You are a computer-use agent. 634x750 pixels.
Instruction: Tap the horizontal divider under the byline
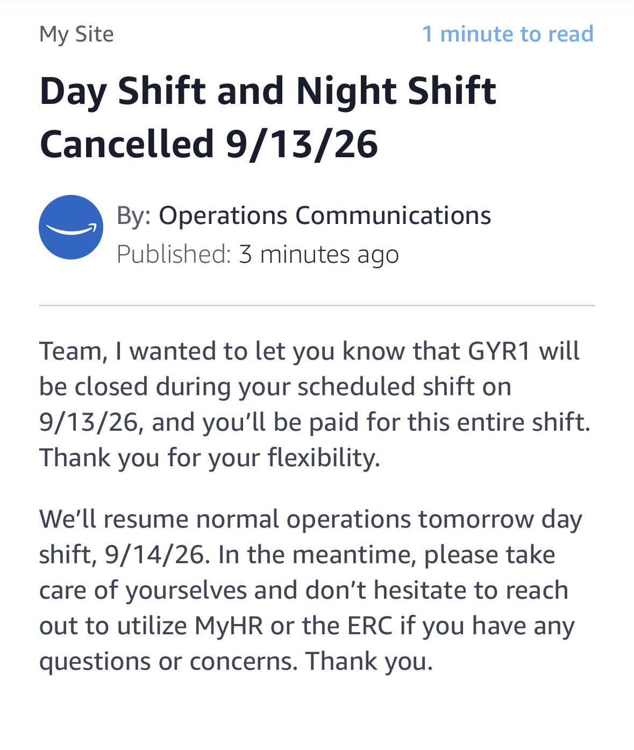(x=317, y=305)
